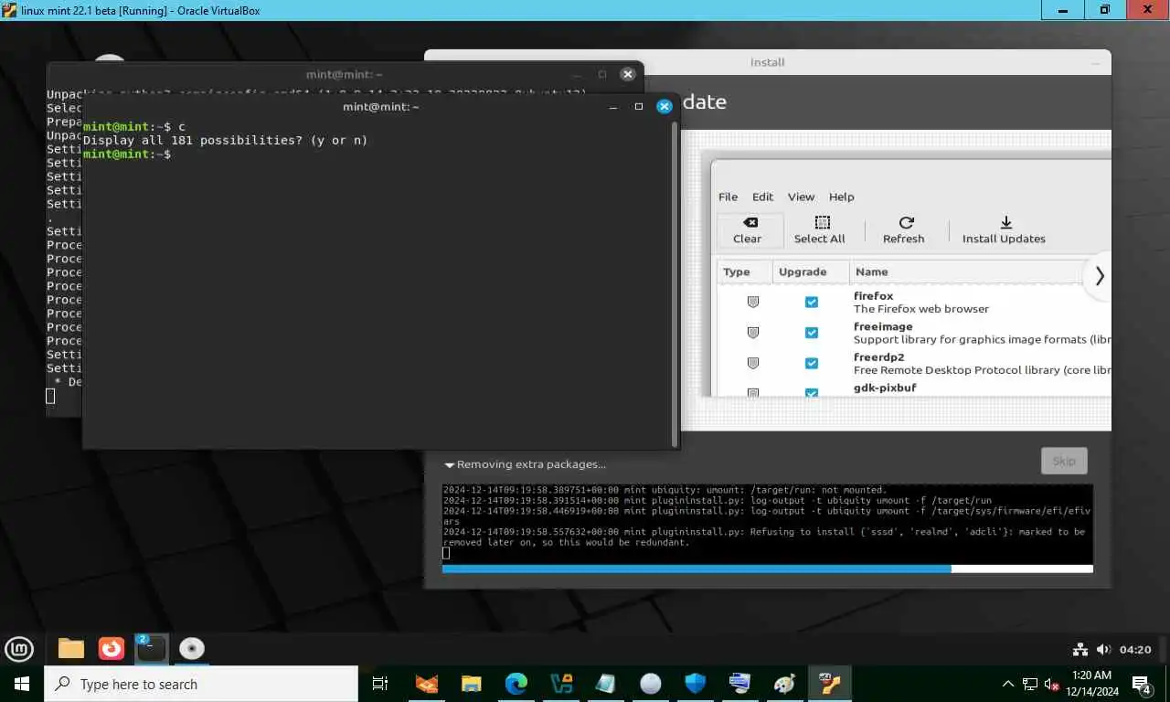Click the Skip button in installer
Viewport: 1170px width, 702px height.
tap(1064, 461)
